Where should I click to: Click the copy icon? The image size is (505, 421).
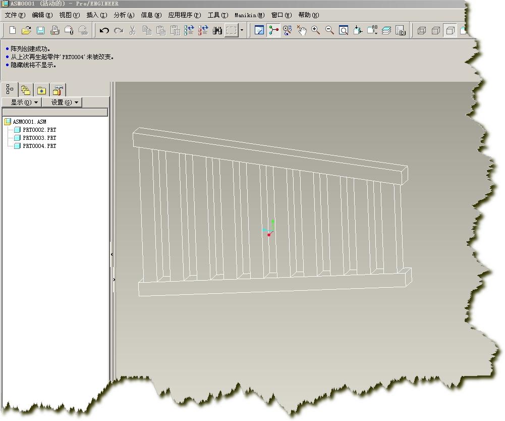147,31
